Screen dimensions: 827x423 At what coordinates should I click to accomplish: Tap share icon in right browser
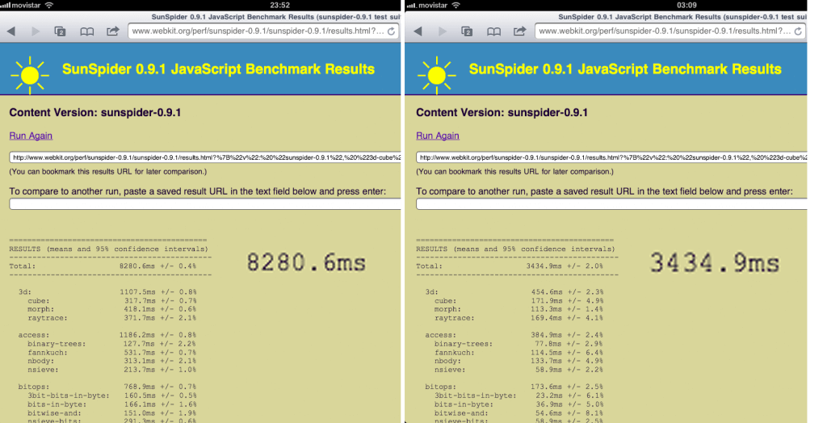(x=519, y=31)
